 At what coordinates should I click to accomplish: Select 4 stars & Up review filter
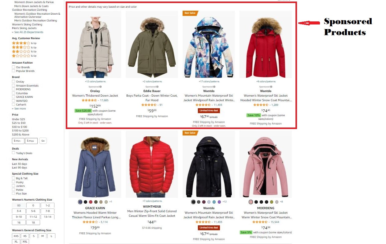click(24, 43)
